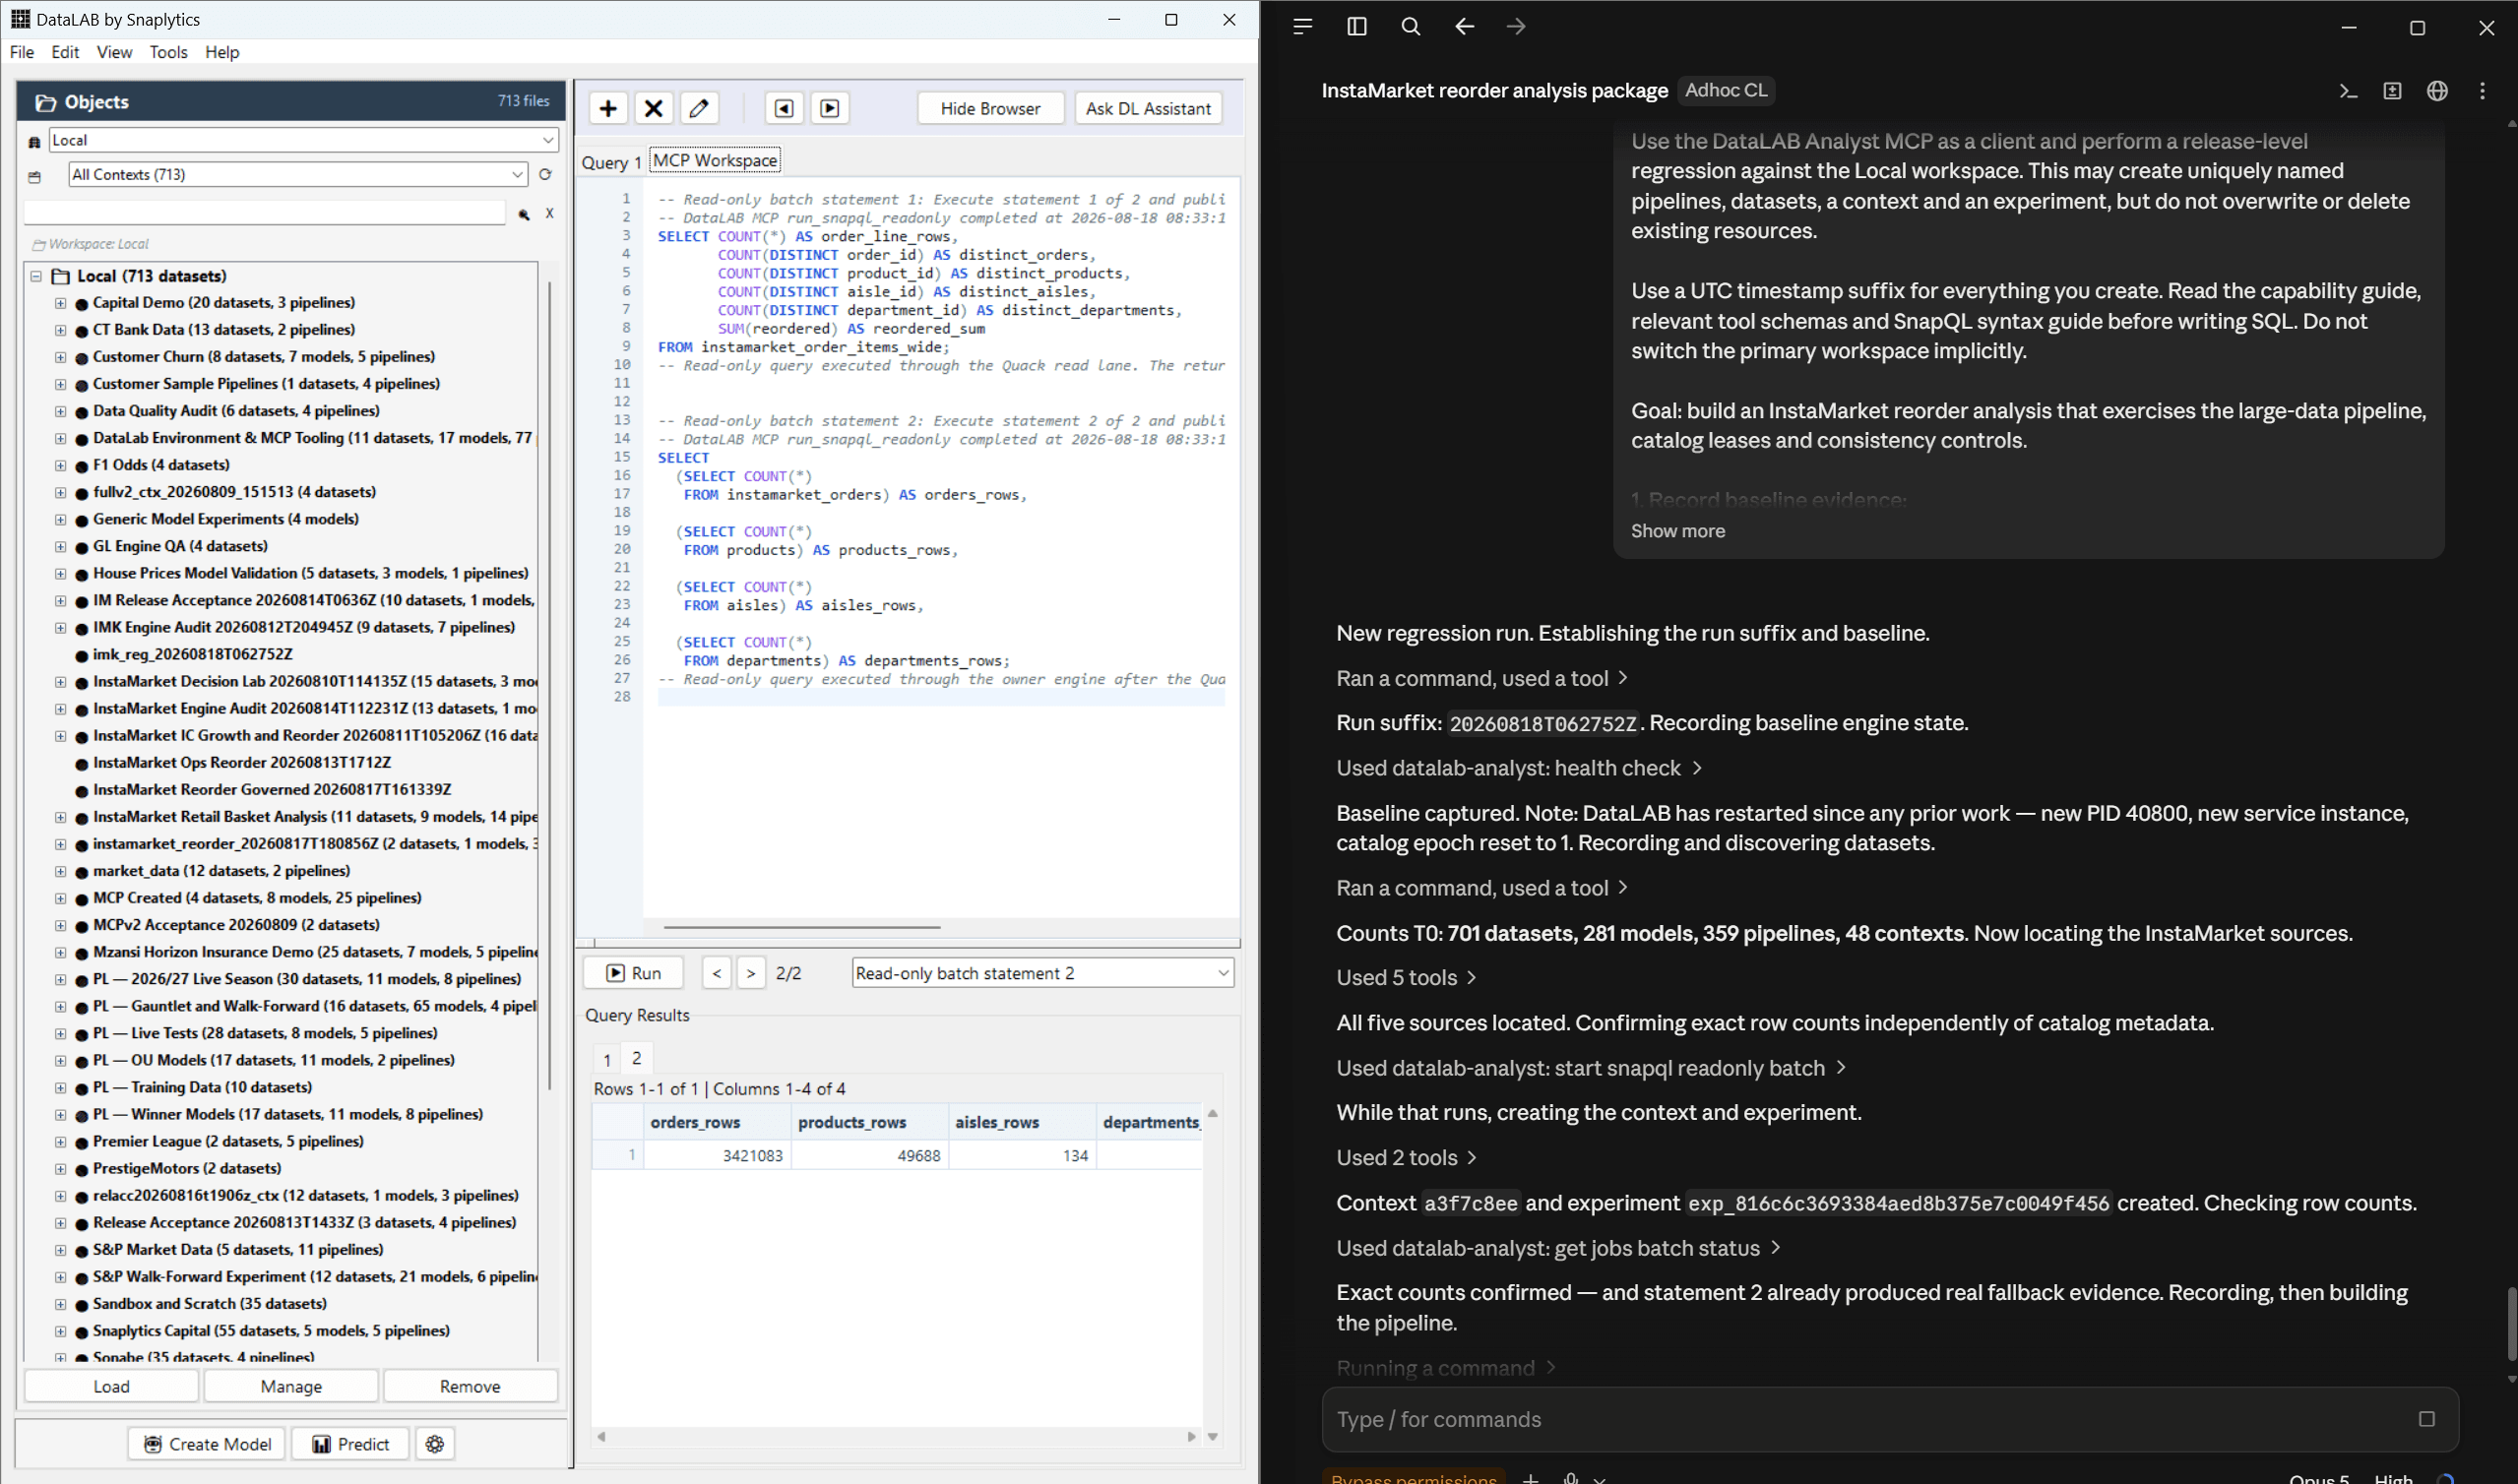Click the download panel icon in chat header

pos(2392,91)
